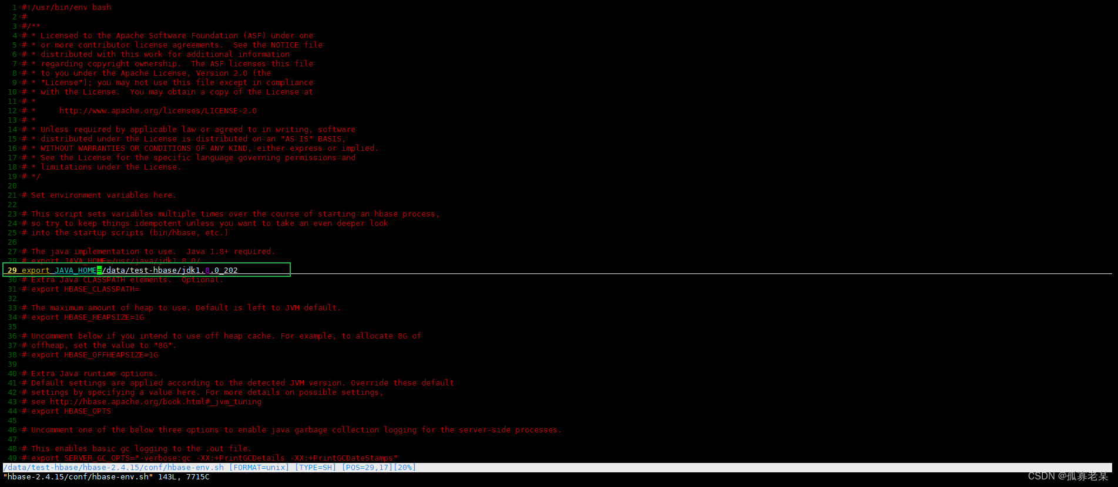Click "[TYPE=SH]" in the status line
Screen dimensions: 1118x487
click(x=315, y=467)
